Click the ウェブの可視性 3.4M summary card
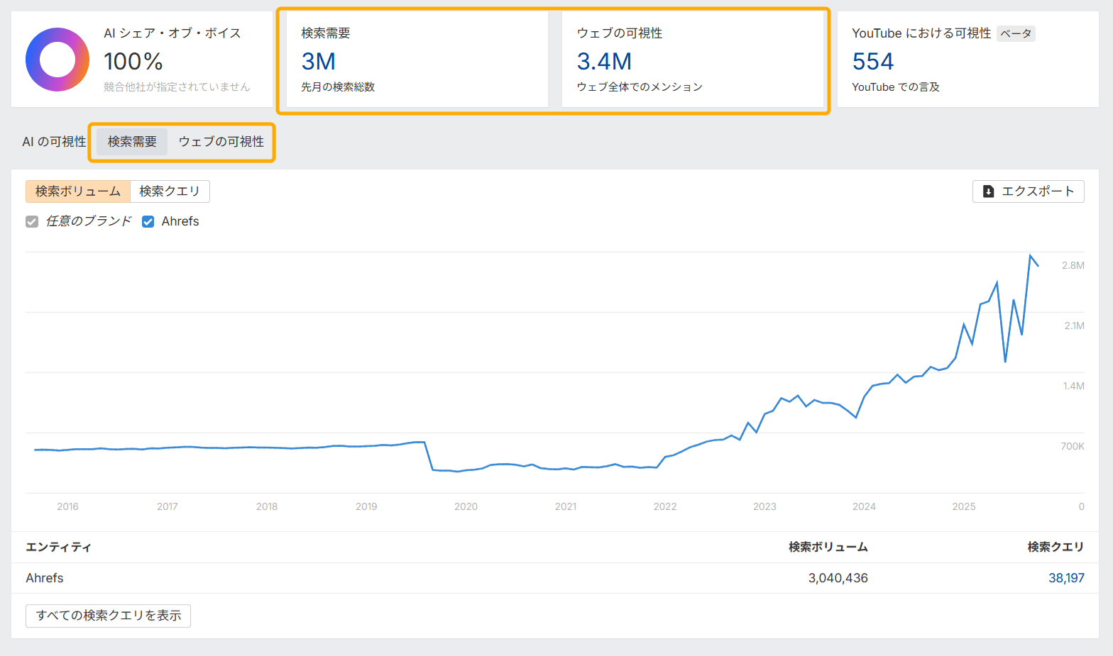The width and height of the screenshot is (1113, 656). coord(692,60)
